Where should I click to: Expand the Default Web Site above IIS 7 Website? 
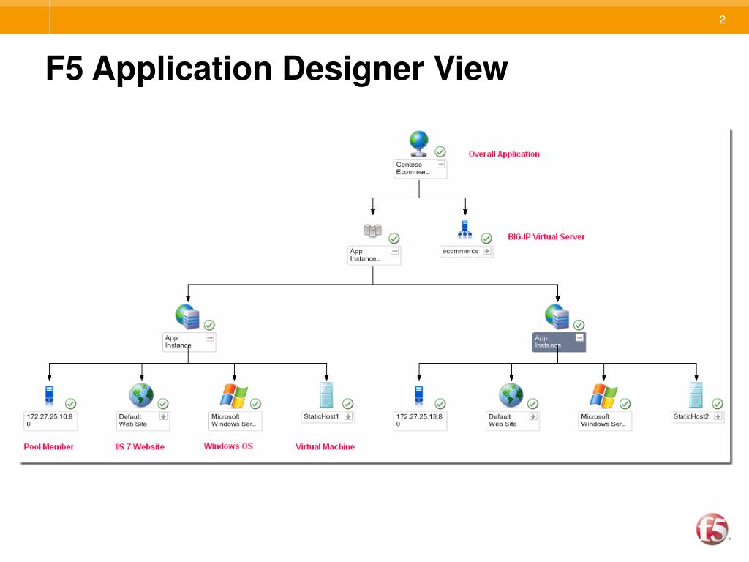tap(163, 416)
